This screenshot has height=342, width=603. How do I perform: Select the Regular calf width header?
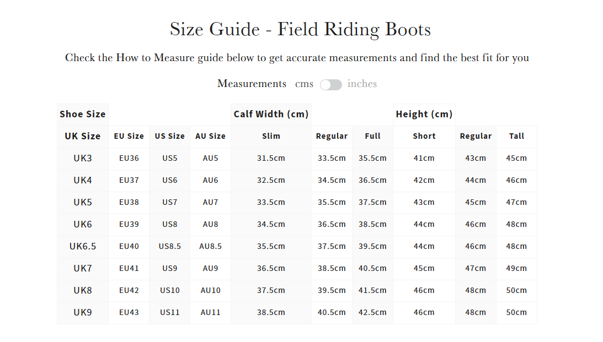click(x=332, y=136)
